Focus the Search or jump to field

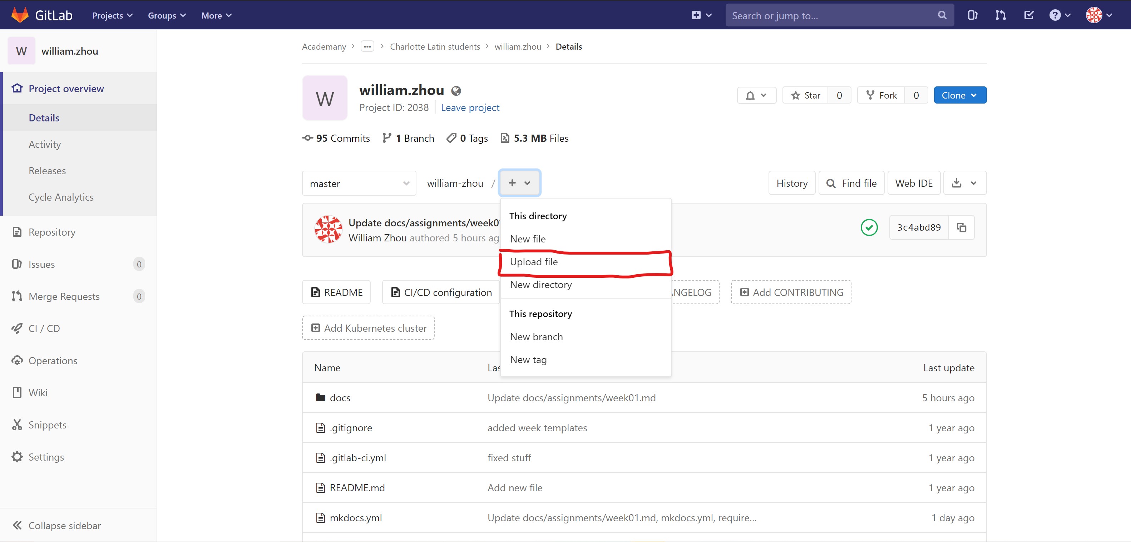pyautogui.click(x=839, y=15)
